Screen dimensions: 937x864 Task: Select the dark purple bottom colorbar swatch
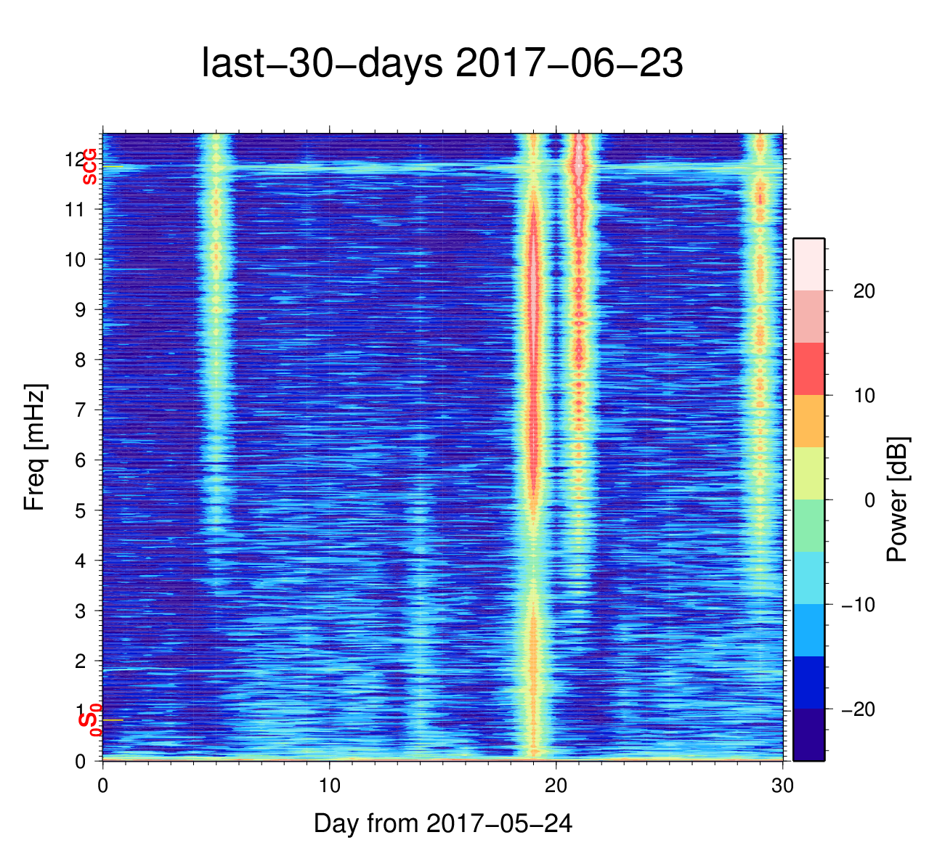pyautogui.click(x=808, y=735)
